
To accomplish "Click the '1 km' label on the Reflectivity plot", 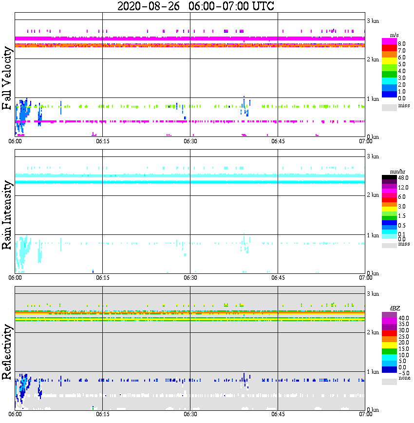I will tap(373, 372).
